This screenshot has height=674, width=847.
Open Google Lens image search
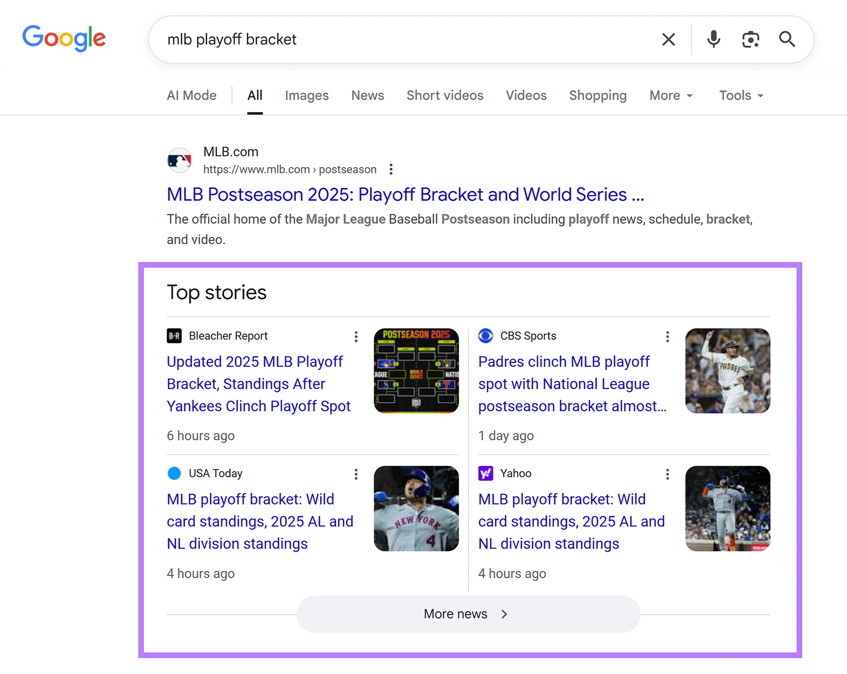tap(750, 39)
